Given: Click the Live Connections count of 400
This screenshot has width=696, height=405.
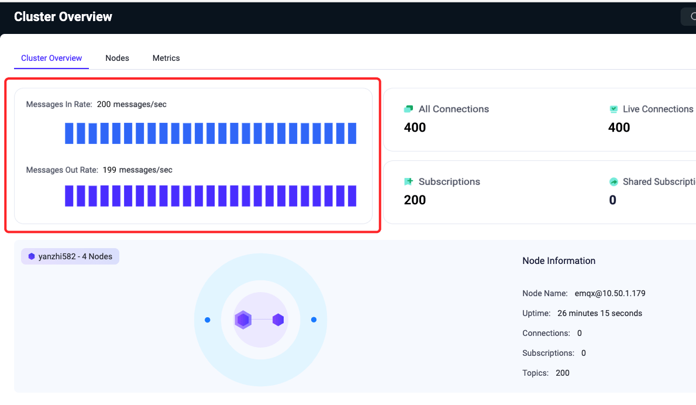Looking at the screenshot, I should click(619, 128).
